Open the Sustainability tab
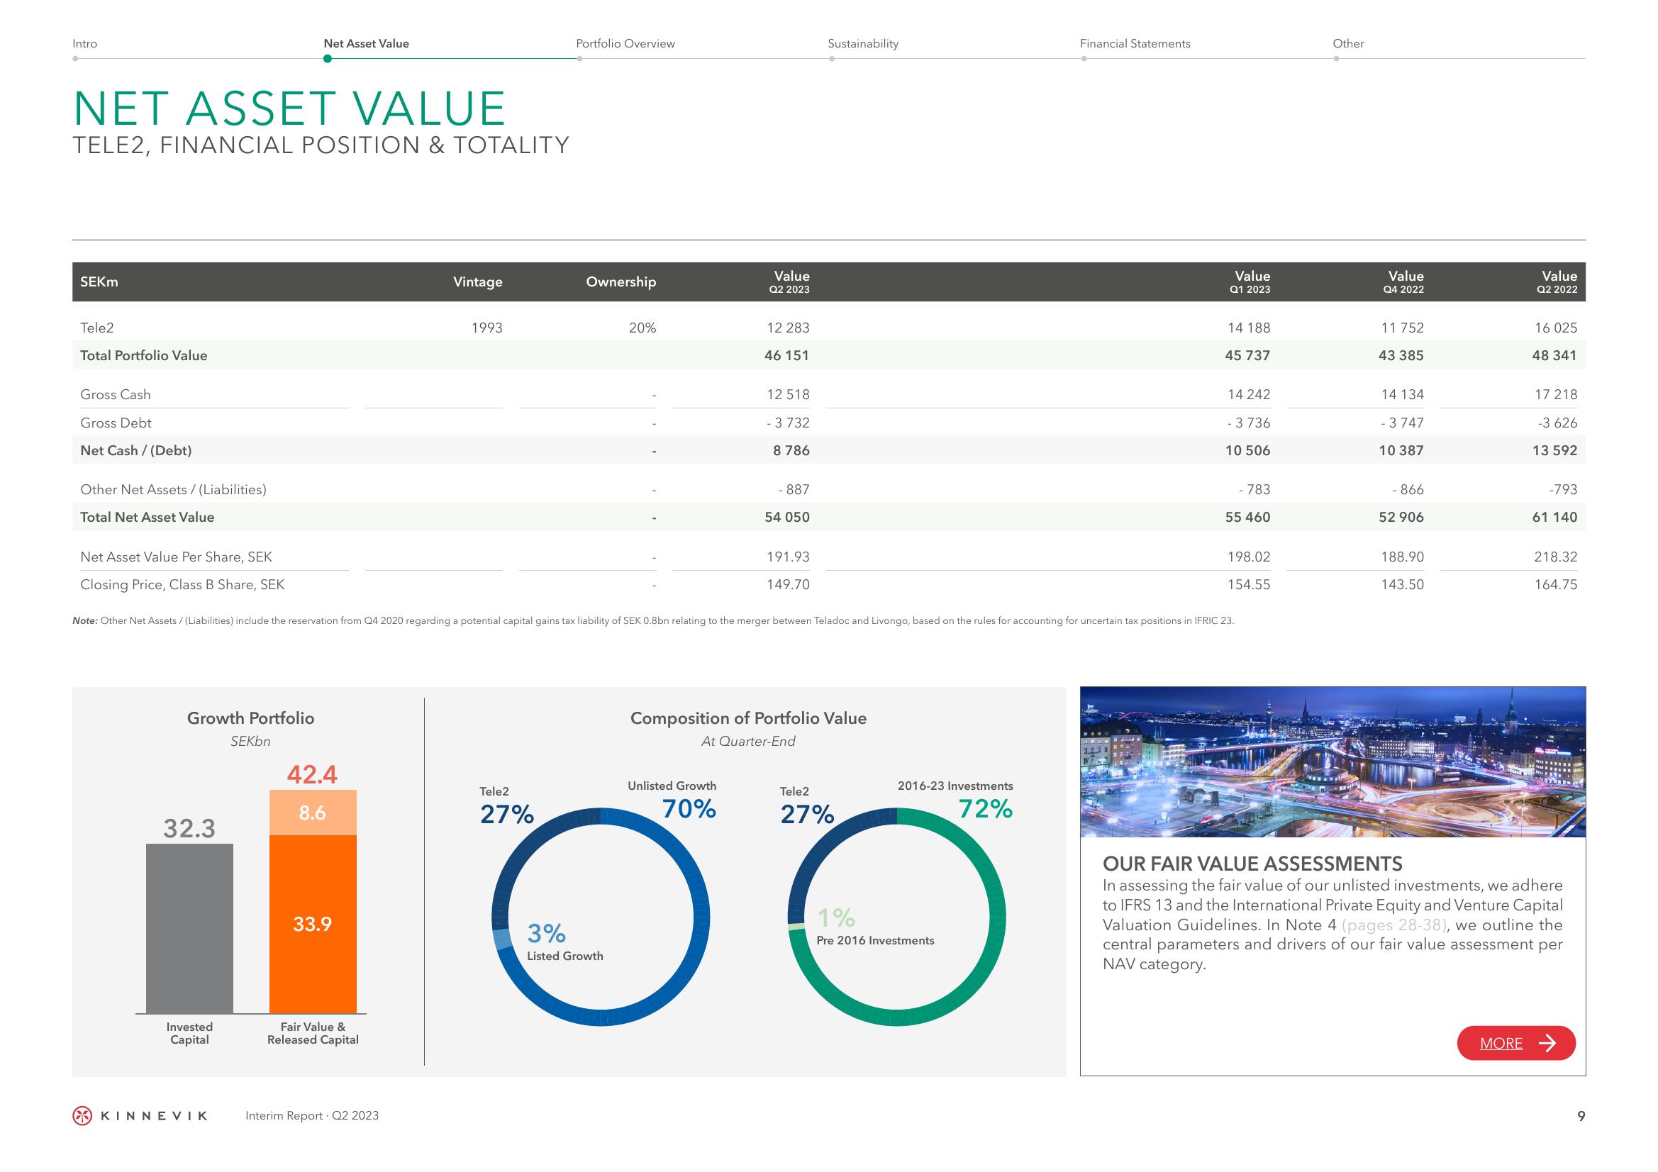Image resolution: width=1658 pixels, height=1172 pixels. coord(863,43)
